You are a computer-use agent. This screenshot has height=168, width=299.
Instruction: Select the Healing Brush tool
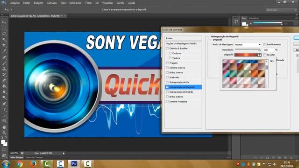tap(4, 57)
